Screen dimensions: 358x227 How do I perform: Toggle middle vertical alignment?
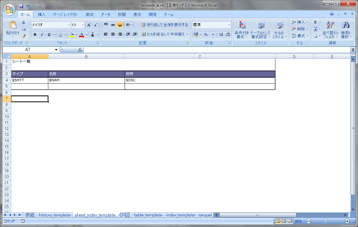coord(113,25)
